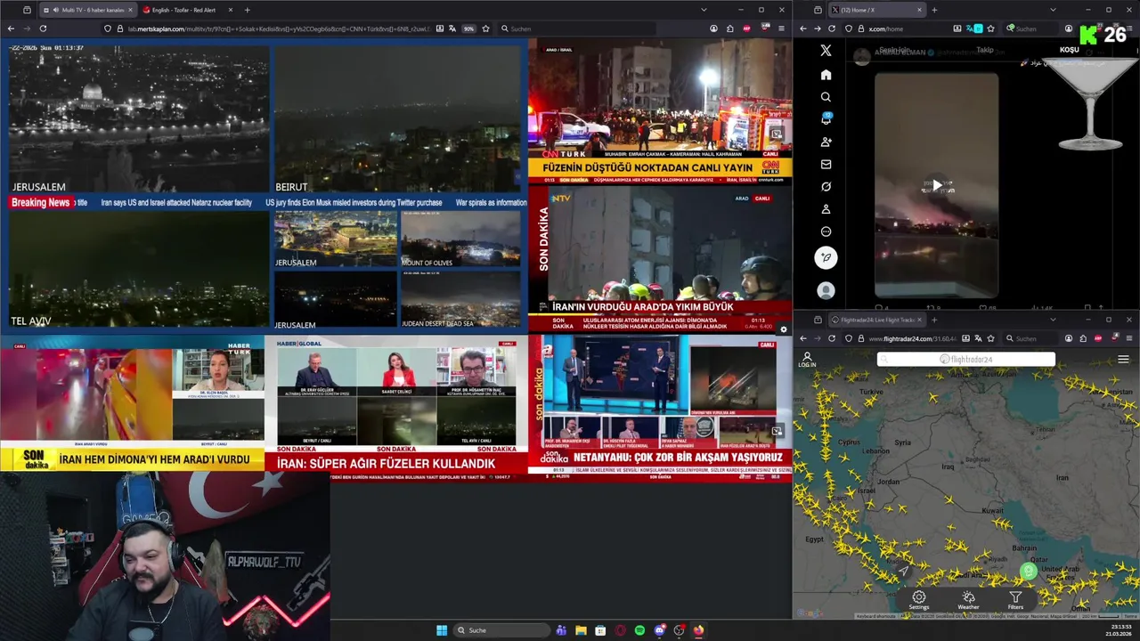Open X notifications bell with badge
The image size is (1140, 641).
pos(826,119)
